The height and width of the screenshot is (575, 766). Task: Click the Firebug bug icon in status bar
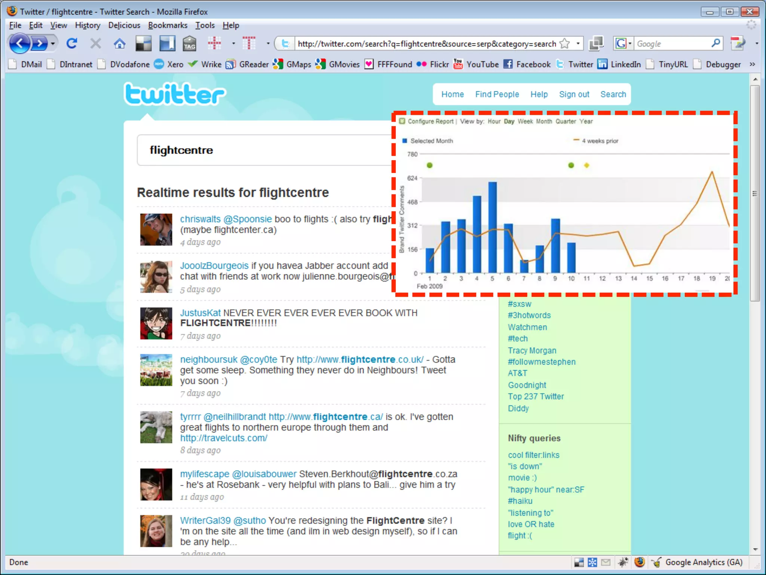623,562
